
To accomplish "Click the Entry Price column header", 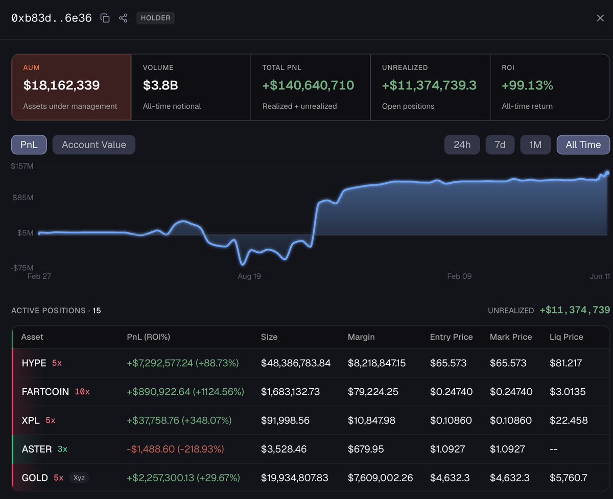I will click(x=452, y=337).
